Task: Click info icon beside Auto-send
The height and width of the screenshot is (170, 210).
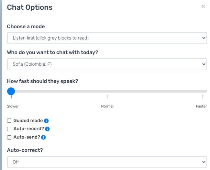Action: (x=44, y=137)
